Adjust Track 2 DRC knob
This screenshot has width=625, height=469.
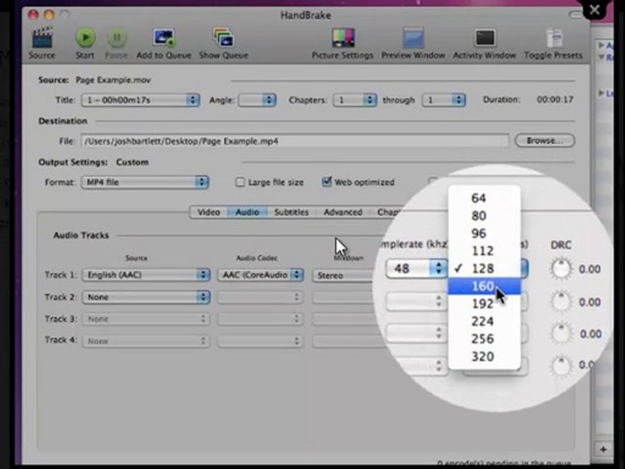click(561, 302)
